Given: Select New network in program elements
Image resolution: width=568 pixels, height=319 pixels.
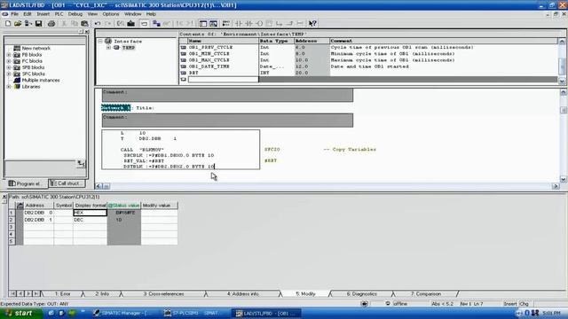Looking at the screenshot, I should tap(35, 48).
